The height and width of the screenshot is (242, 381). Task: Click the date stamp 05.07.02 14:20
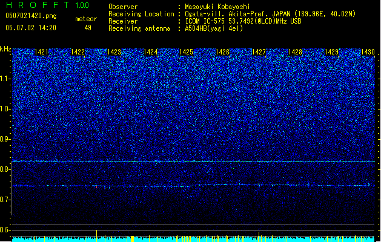tap(31, 28)
